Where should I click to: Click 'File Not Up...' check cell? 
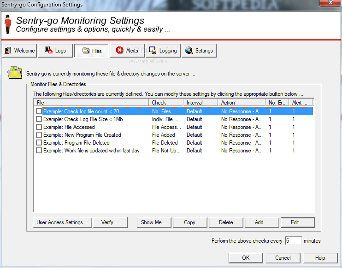click(166, 151)
